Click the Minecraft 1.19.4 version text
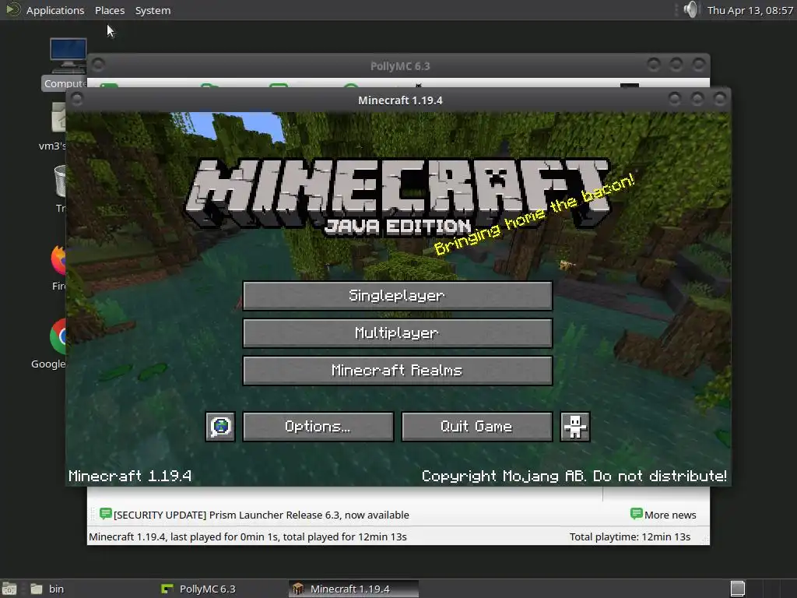Screen dimensions: 797x598 (130, 476)
